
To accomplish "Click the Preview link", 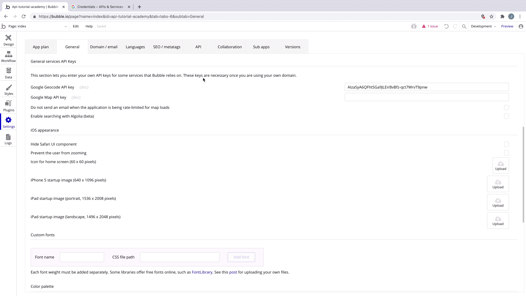I will (507, 26).
